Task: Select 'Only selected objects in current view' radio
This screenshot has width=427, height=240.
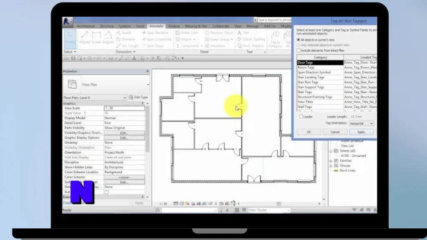Action: coord(299,45)
